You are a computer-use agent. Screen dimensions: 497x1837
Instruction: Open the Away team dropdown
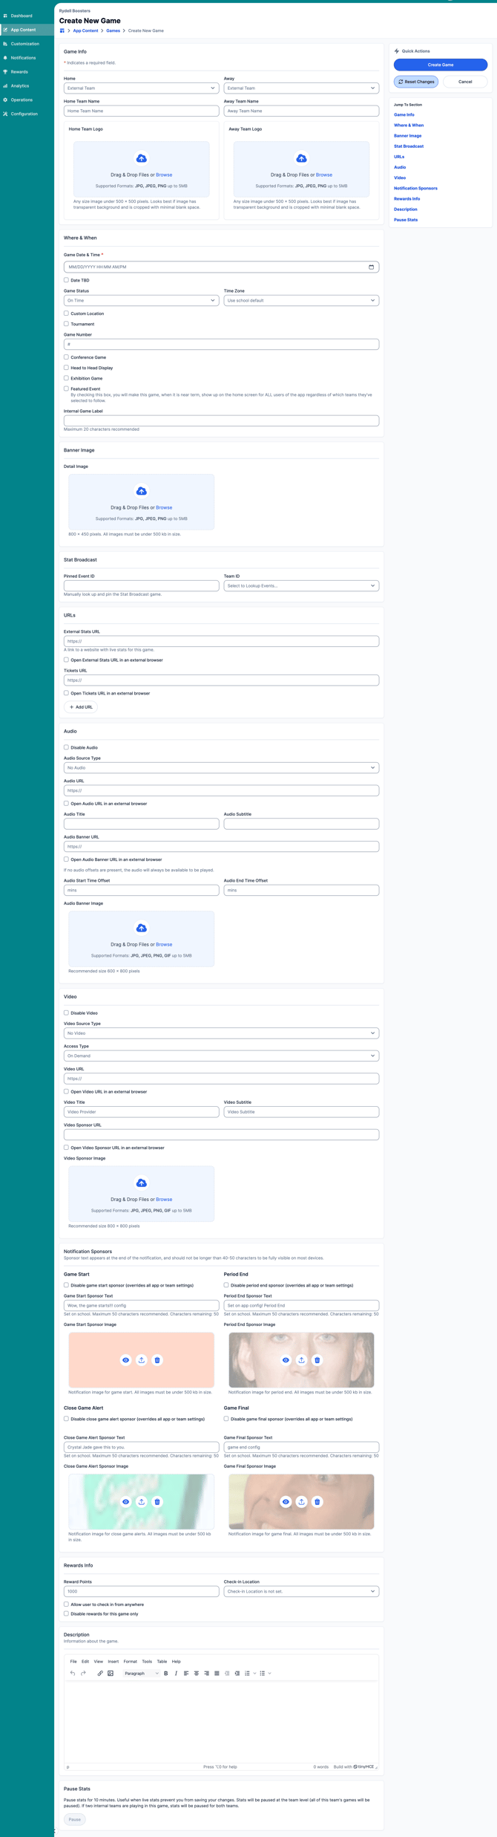pos(301,88)
